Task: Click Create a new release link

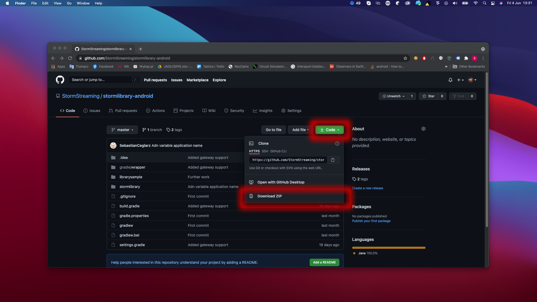Action: [367, 188]
